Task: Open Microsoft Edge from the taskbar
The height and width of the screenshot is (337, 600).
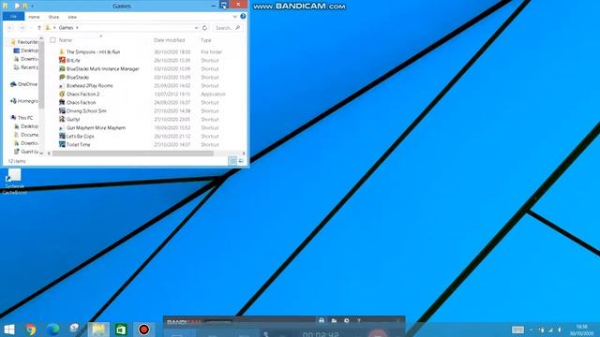Action: point(52,330)
